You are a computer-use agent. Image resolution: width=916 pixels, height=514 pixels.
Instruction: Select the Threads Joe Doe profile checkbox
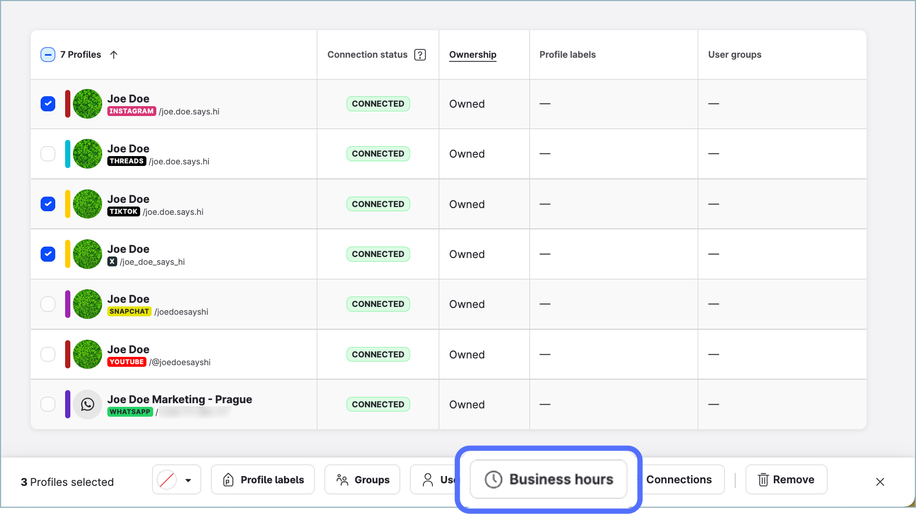coord(48,154)
